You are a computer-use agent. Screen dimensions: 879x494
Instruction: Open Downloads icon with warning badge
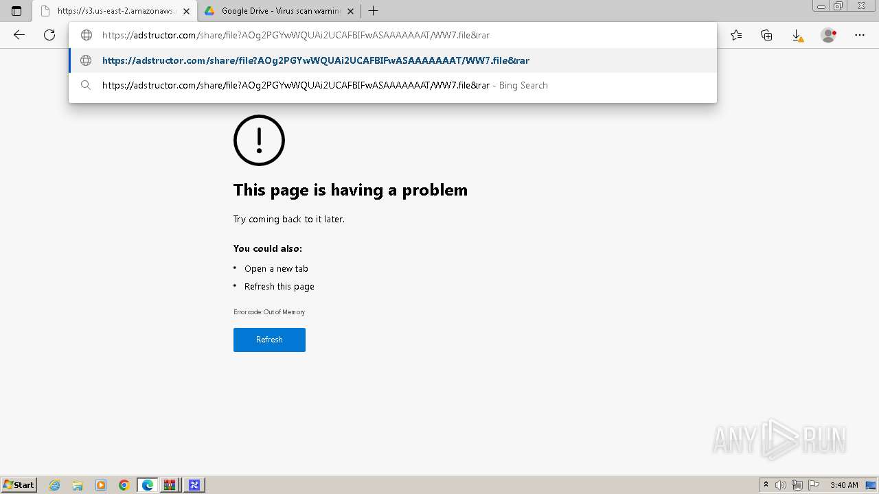pyautogui.click(x=797, y=35)
